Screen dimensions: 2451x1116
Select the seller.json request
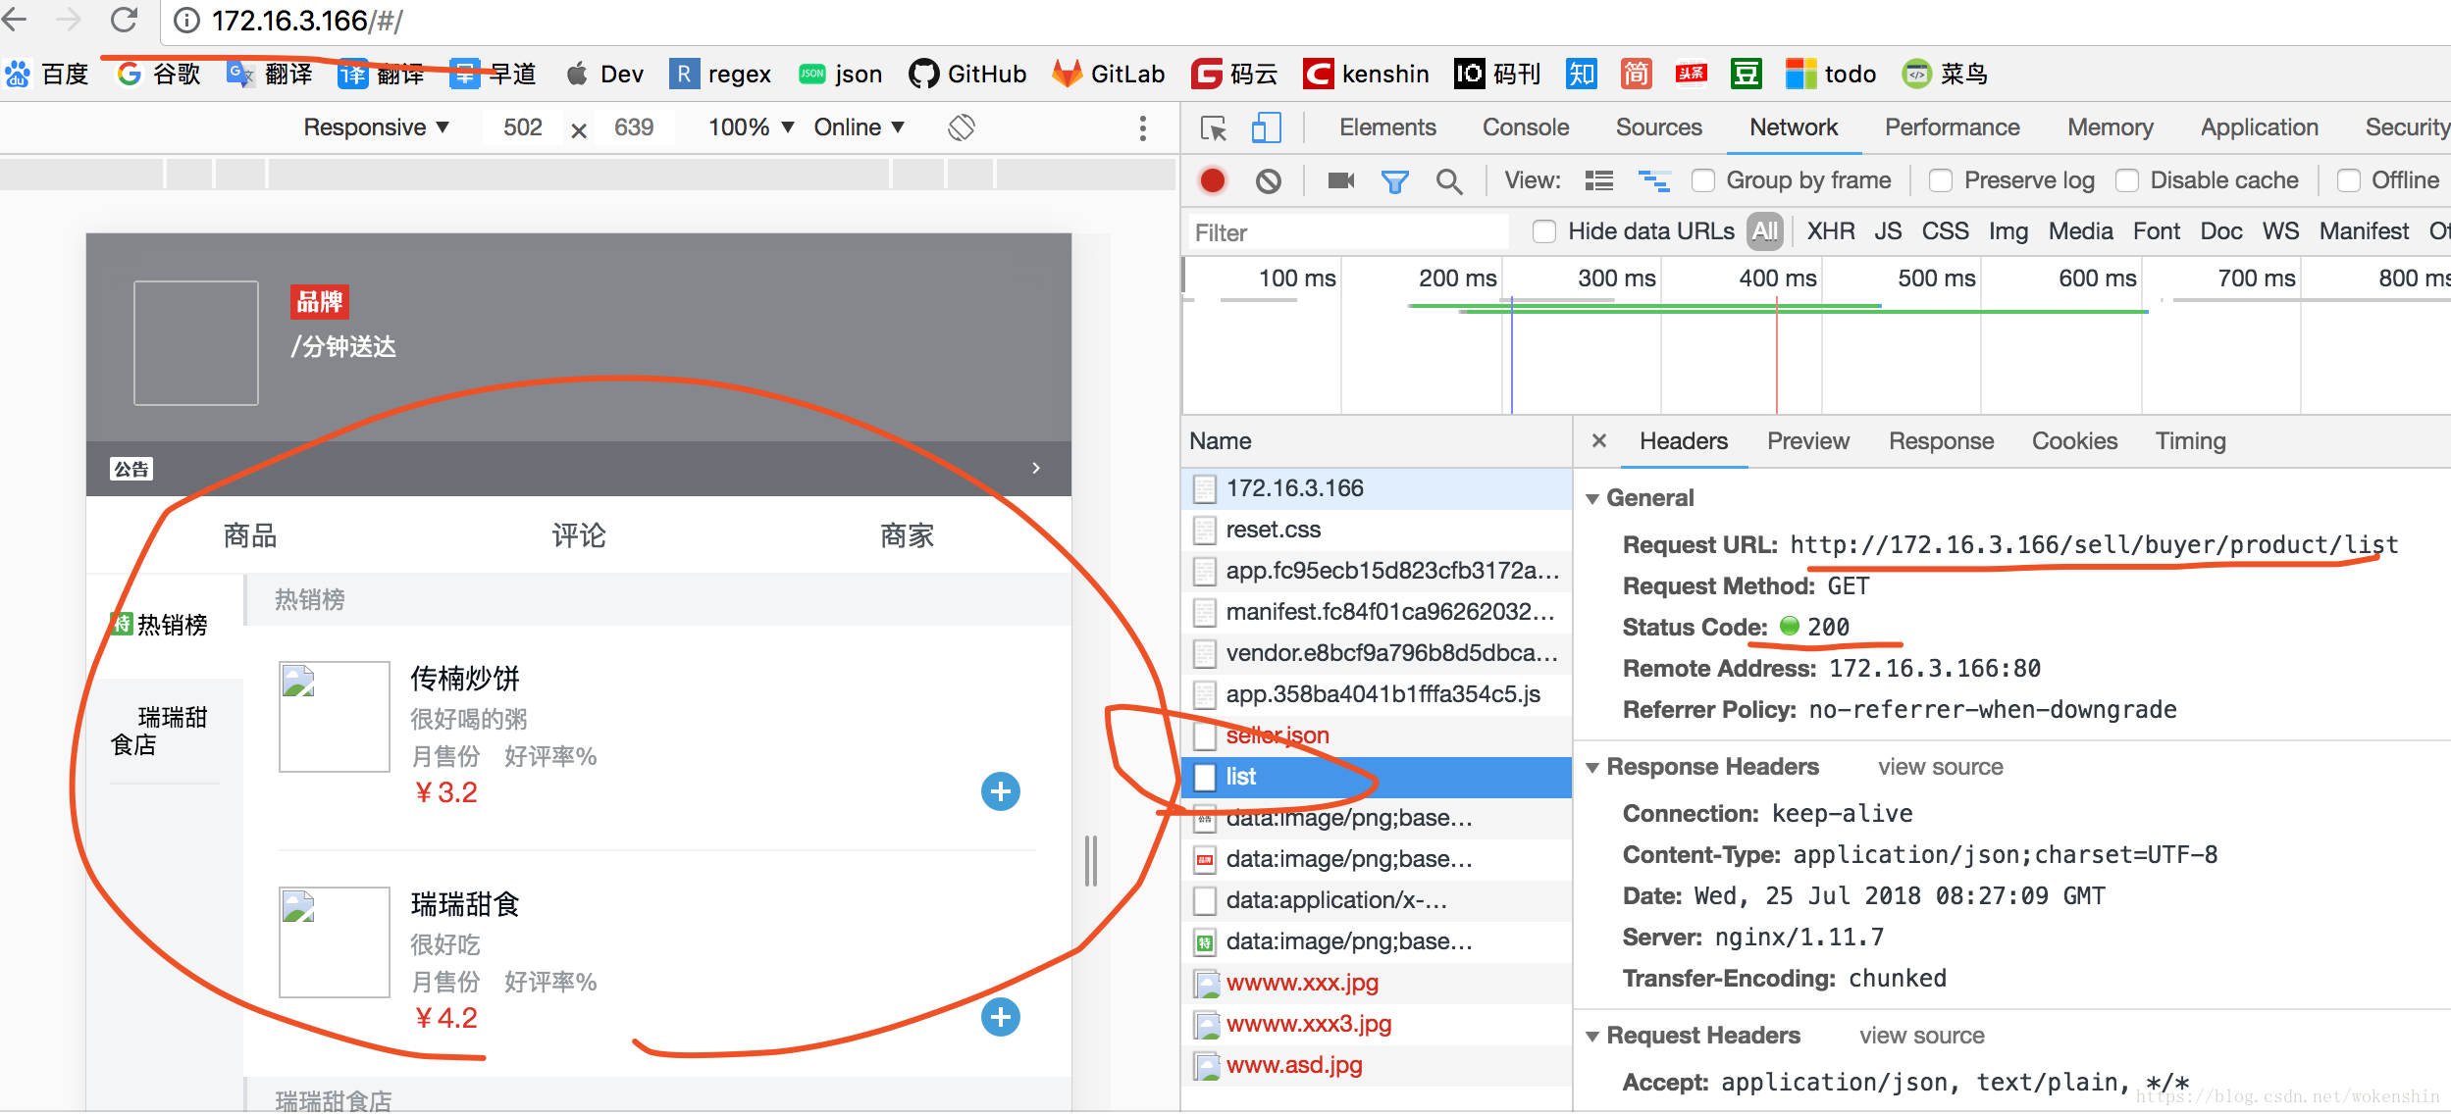click(x=1376, y=736)
